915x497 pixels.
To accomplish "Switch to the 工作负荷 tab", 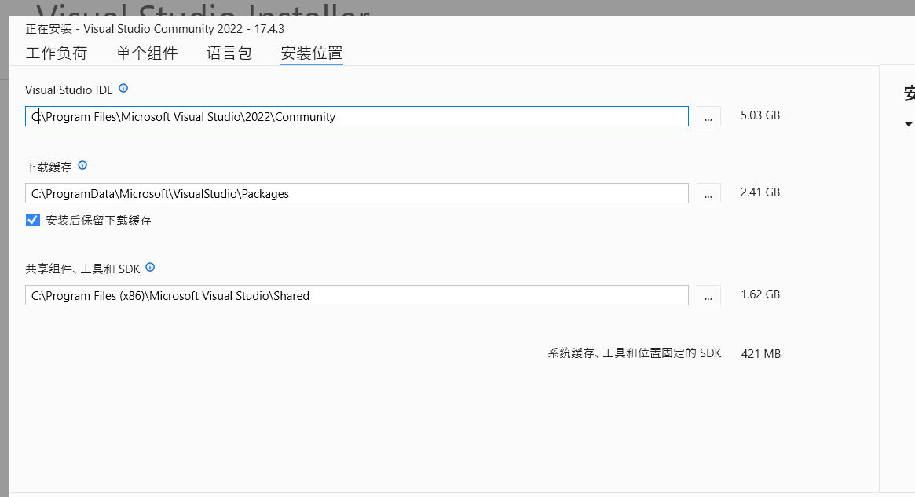I will 57,53.
